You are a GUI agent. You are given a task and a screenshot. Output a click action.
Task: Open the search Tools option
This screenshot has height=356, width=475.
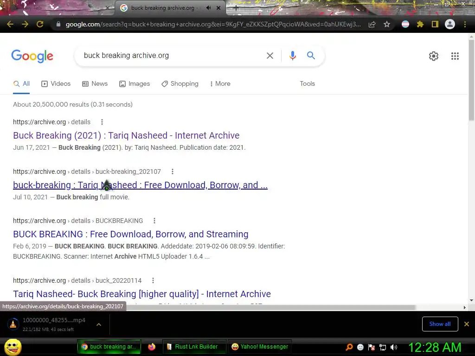(307, 84)
